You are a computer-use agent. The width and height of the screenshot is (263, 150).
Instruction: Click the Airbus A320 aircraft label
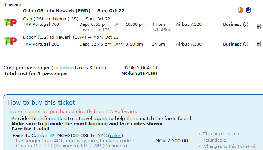pyautogui.click(x=189, y=24)
